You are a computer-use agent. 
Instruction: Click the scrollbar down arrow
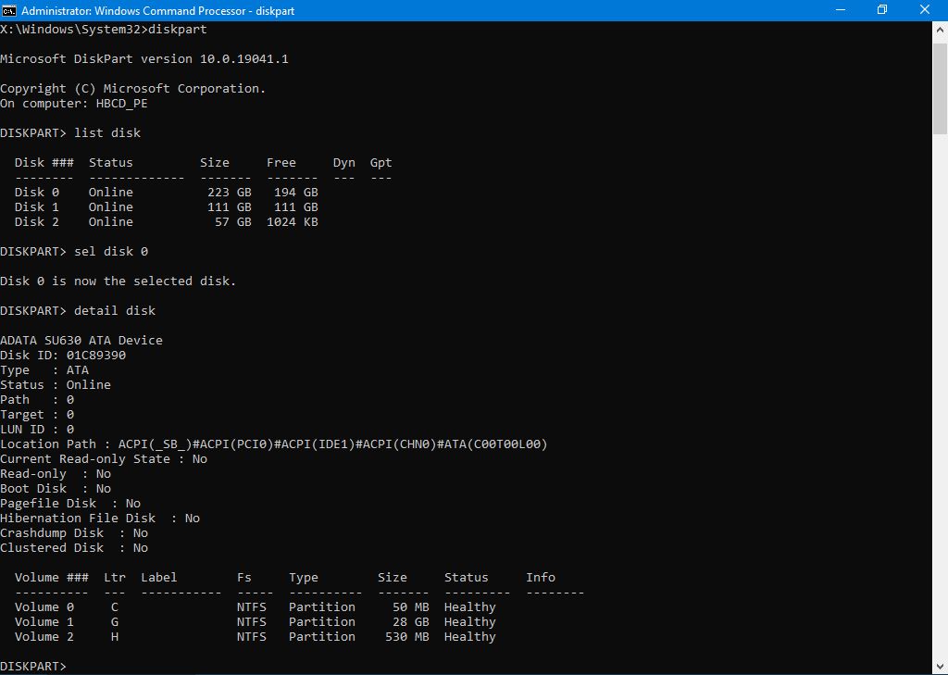pos(940,667)
